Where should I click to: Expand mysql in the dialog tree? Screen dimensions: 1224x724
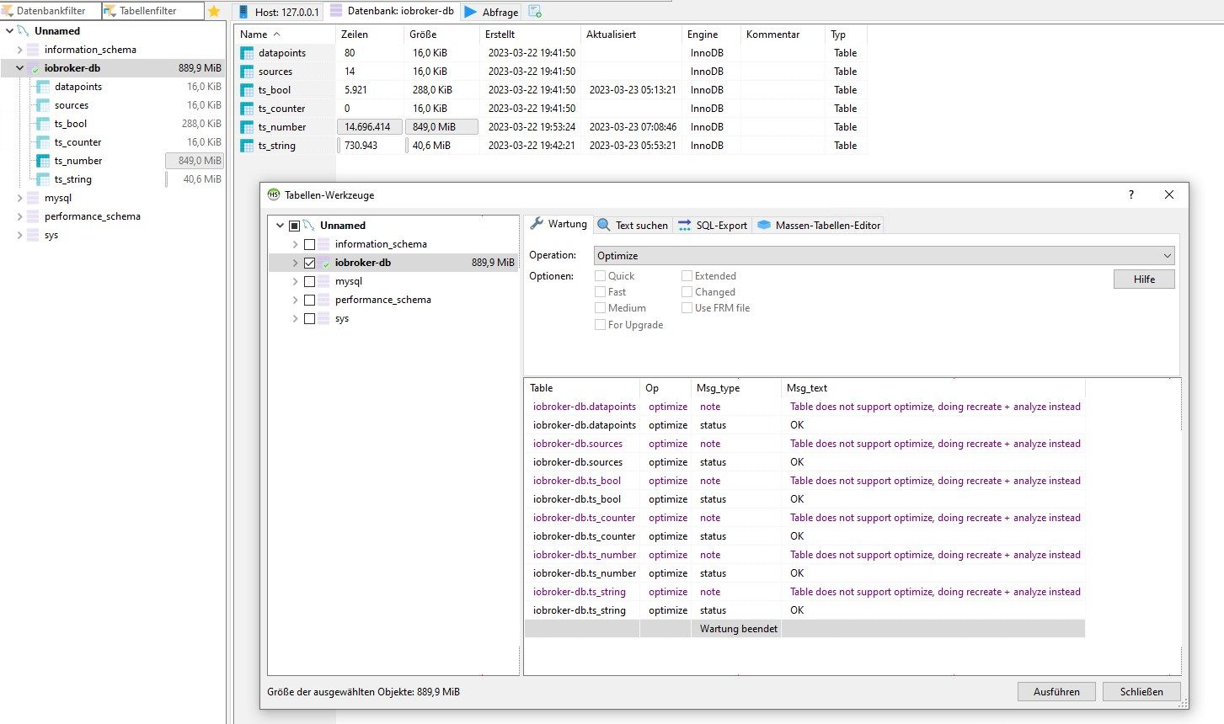(x=295, y=281)
